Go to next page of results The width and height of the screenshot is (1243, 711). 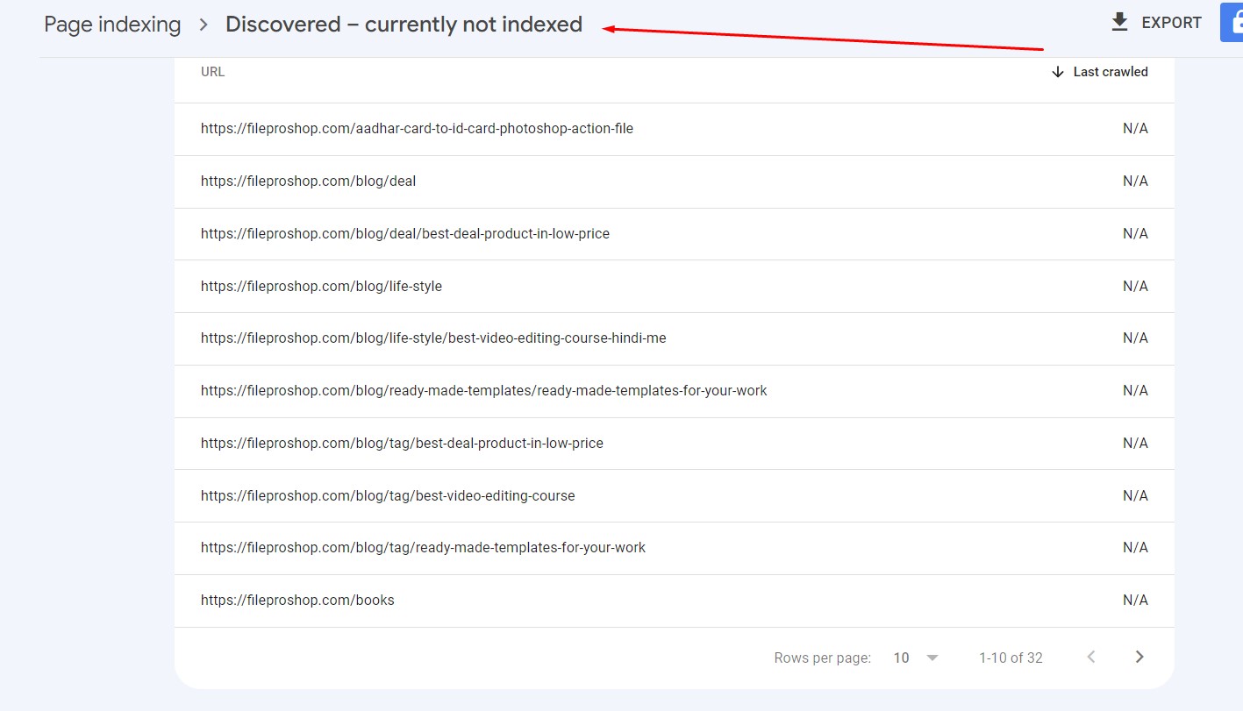[1139, 658]
